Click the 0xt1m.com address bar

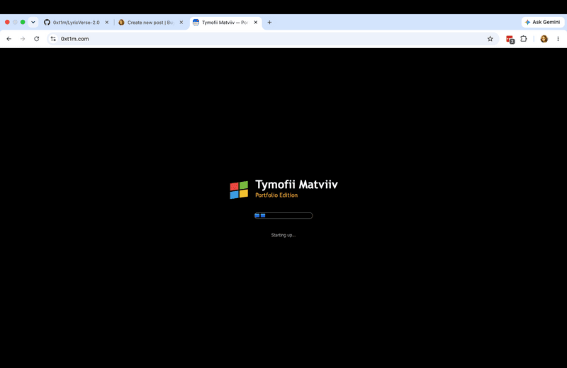pyautogui.click(x=273, y=39)
